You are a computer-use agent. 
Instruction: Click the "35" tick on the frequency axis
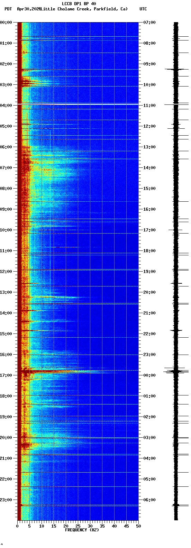(102, 526)
